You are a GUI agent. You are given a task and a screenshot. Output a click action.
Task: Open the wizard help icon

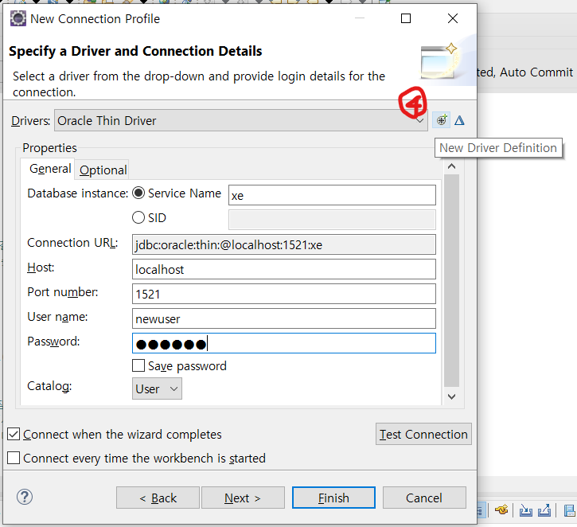25,498
